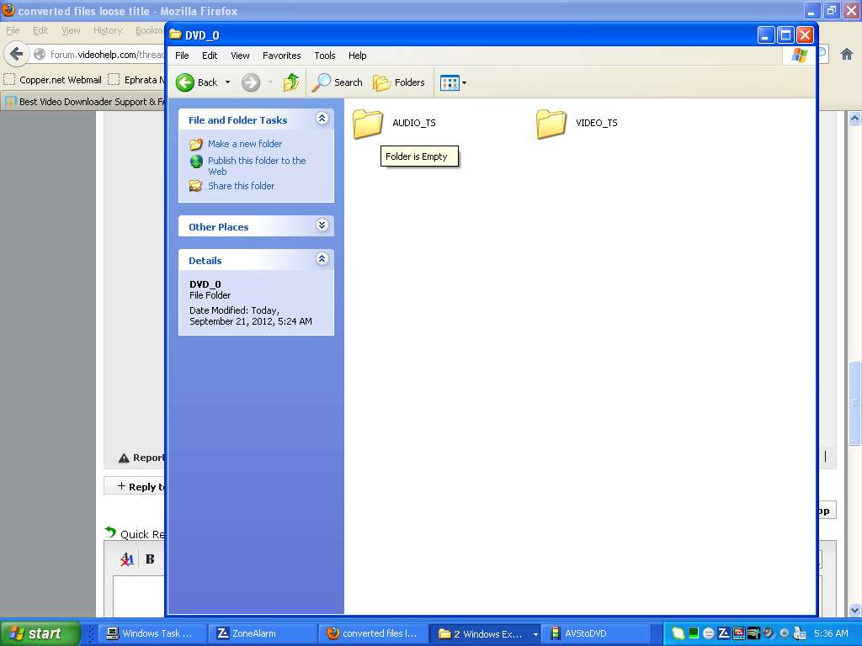862x646 pixels.
Task: Open the grouped Windows Explorer taskbar button
Action: (486, 634)
